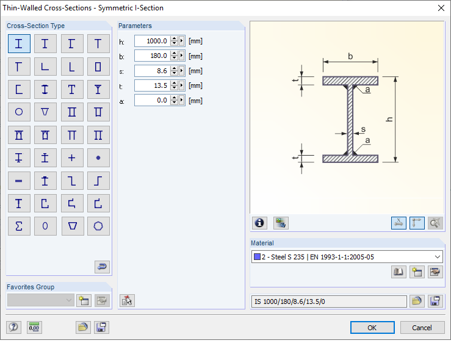Click the t value field showing 13.5

point(153,85)
